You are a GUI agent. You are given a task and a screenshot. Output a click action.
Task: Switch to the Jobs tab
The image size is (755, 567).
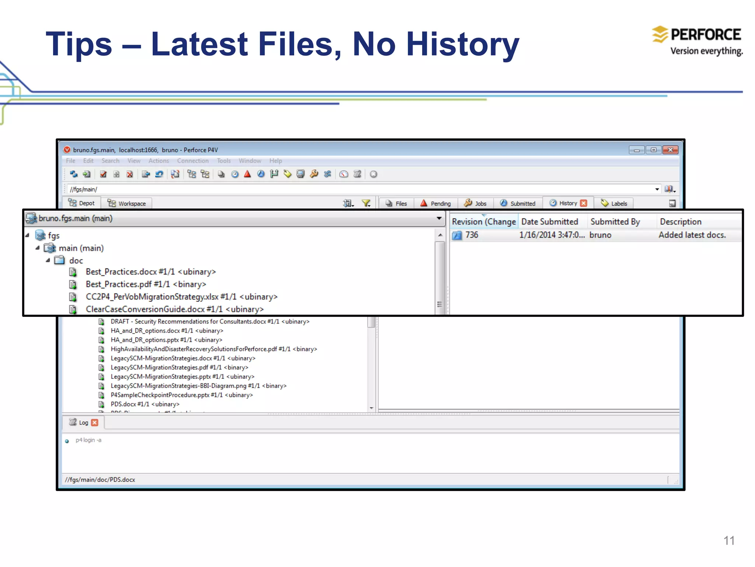point(476,203)
